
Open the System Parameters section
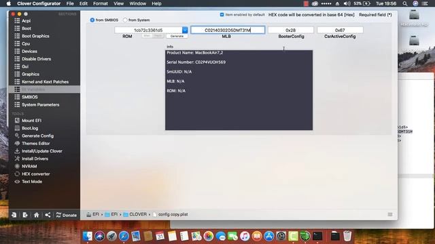click(x=40, y=105)
